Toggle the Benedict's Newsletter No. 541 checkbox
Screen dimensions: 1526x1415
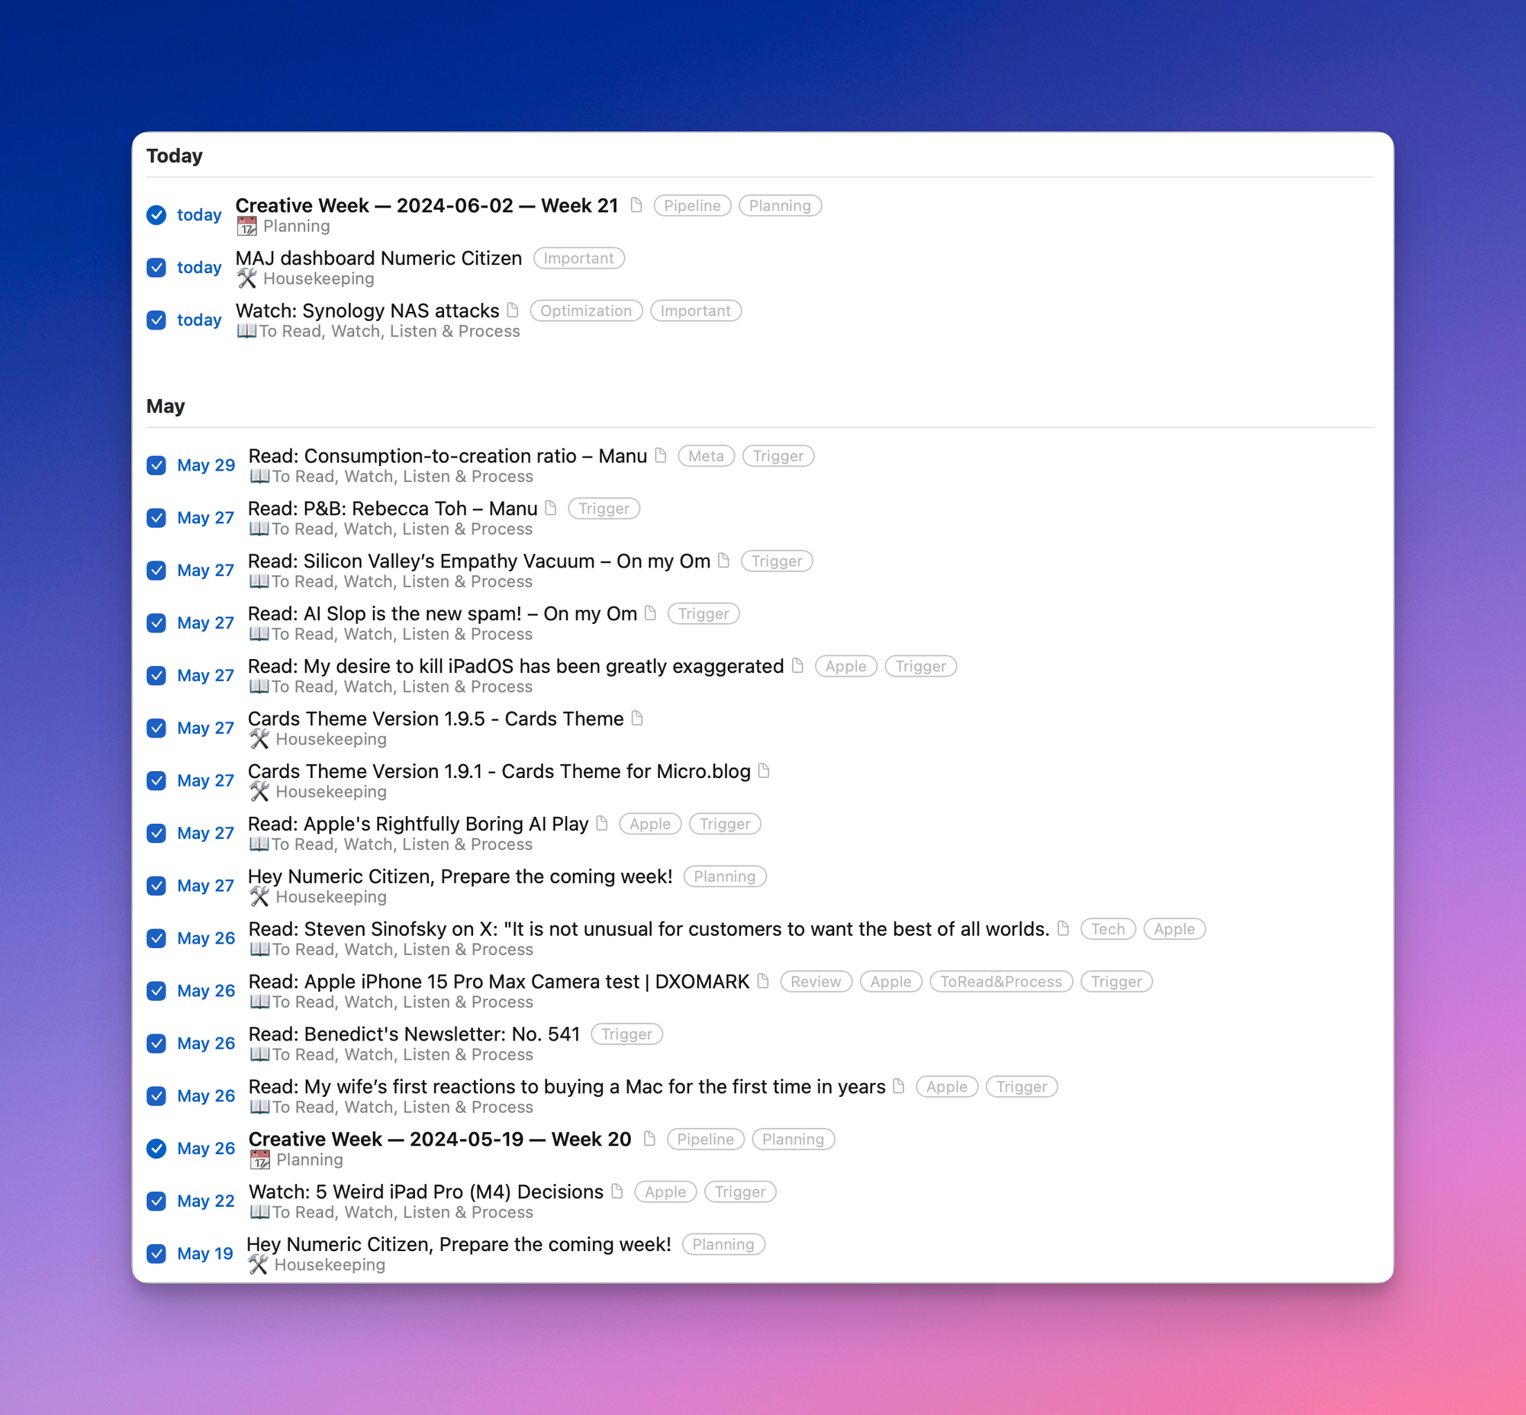tap(156, 1043)
